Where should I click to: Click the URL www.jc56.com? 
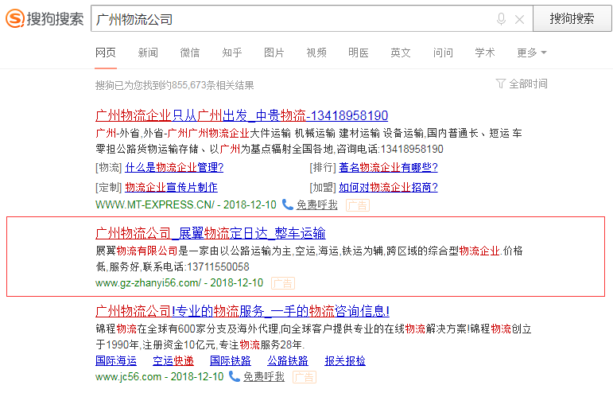tap(128, 376)
